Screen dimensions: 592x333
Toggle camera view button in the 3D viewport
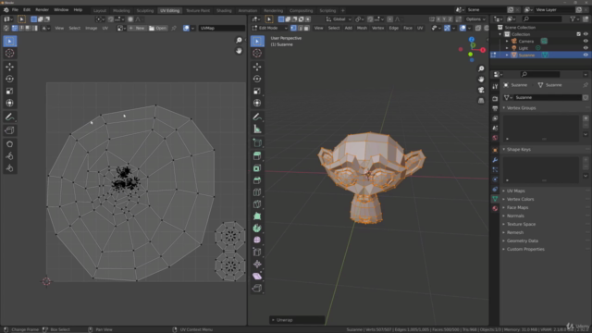click(x=481, y=90)
